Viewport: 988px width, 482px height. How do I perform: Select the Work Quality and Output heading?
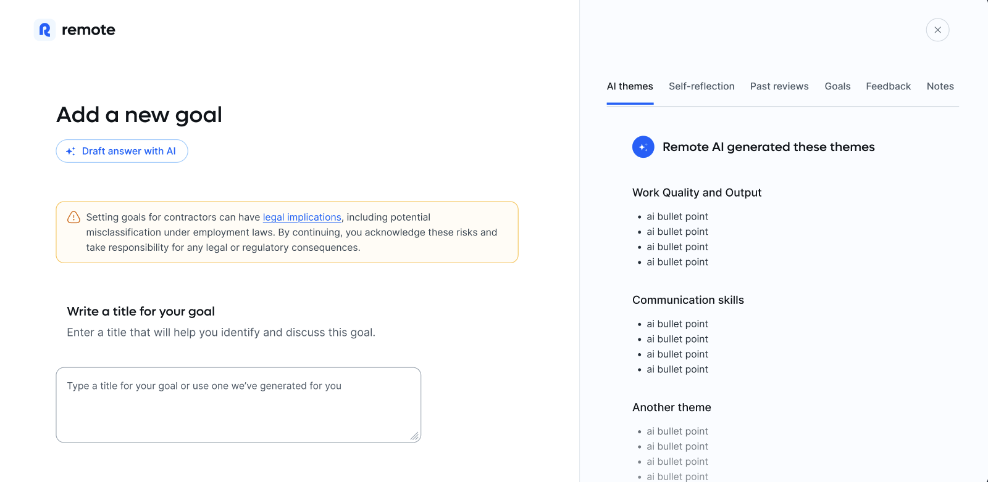(x=697, y=192)
